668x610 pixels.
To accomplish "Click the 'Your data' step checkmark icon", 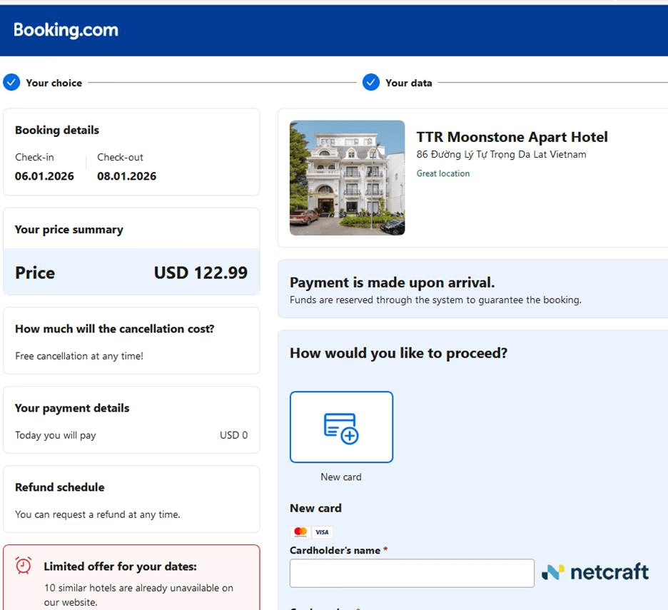I will pyautogui.click(x=370, y=83).
